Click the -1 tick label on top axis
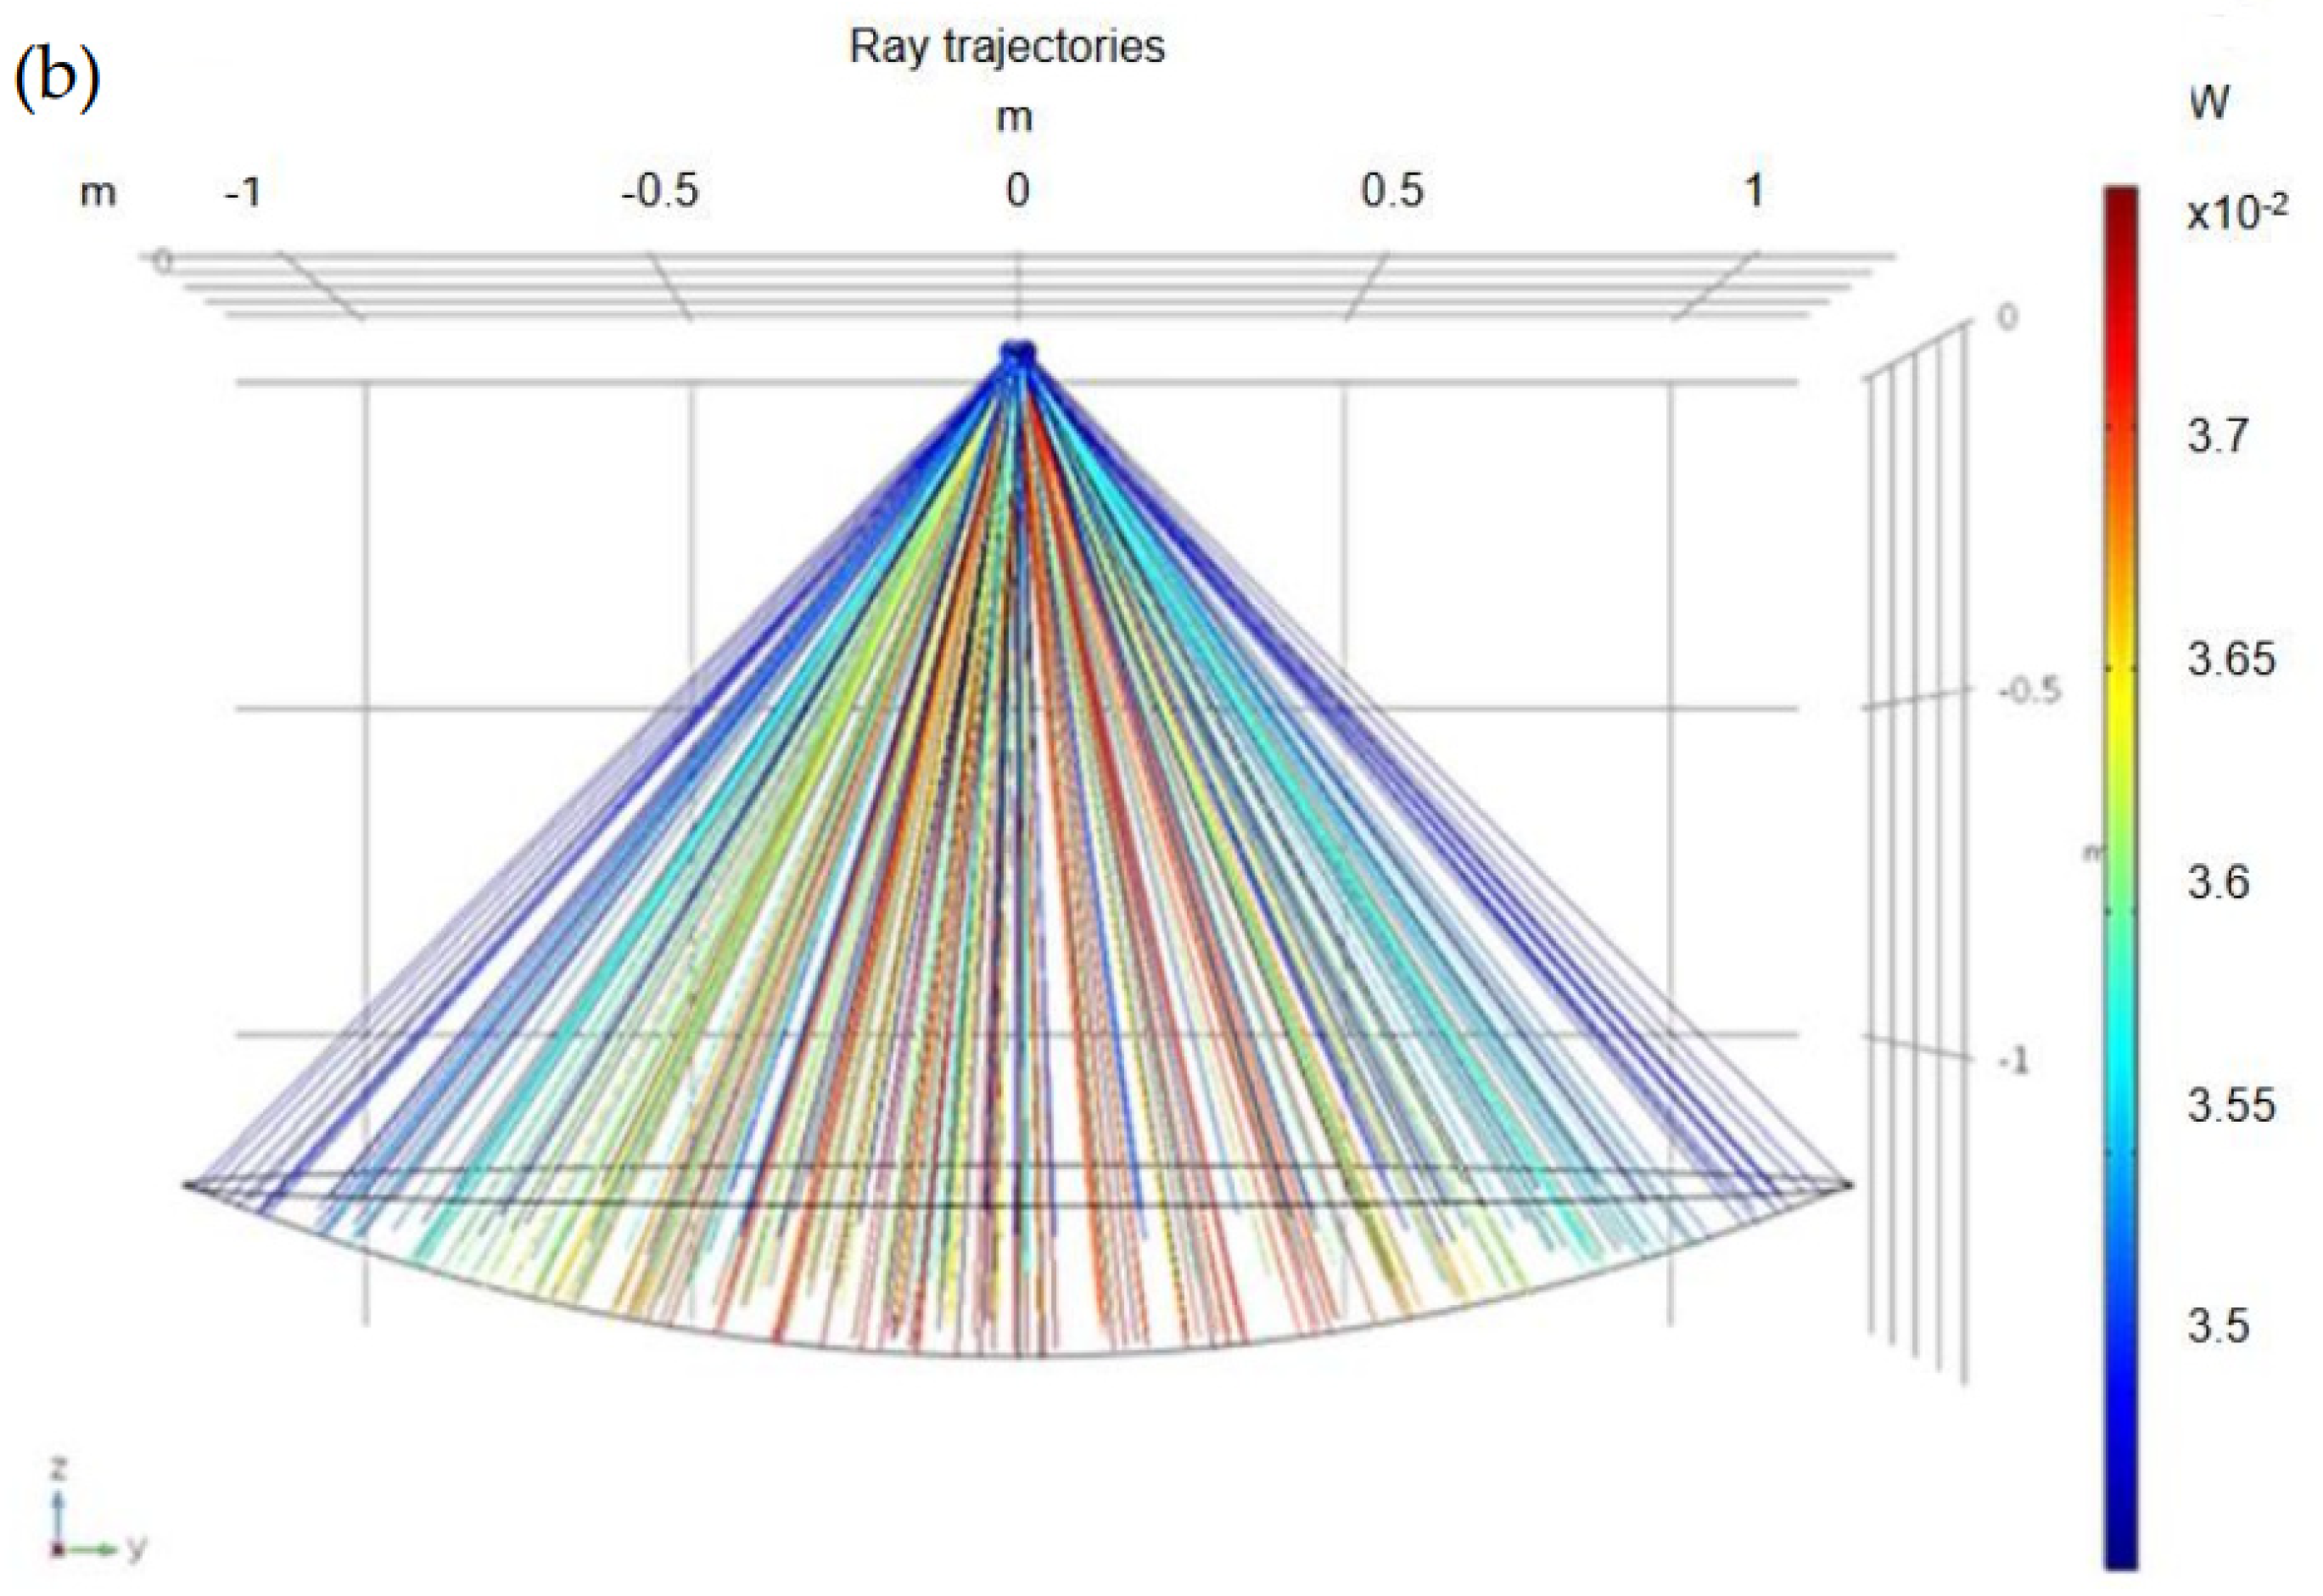The height and width of the screenshot is (1596, 2323). (243, 191)
